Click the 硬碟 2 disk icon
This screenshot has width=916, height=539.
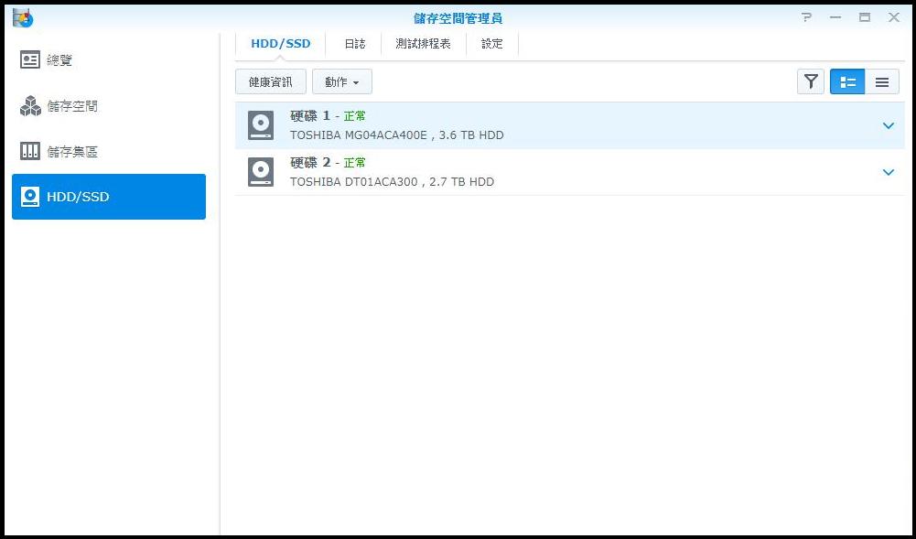coord(261,172)
